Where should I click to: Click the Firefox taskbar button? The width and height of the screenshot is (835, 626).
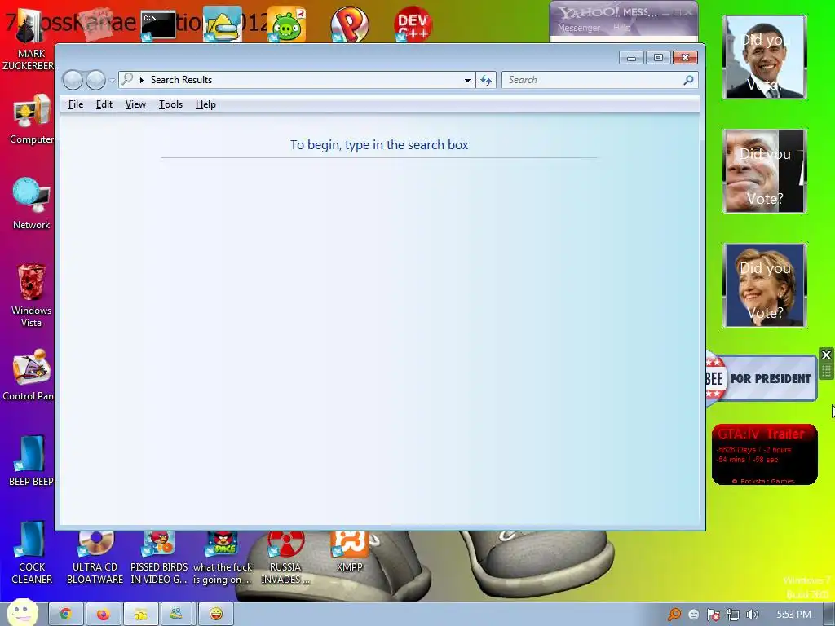point(104,615)
